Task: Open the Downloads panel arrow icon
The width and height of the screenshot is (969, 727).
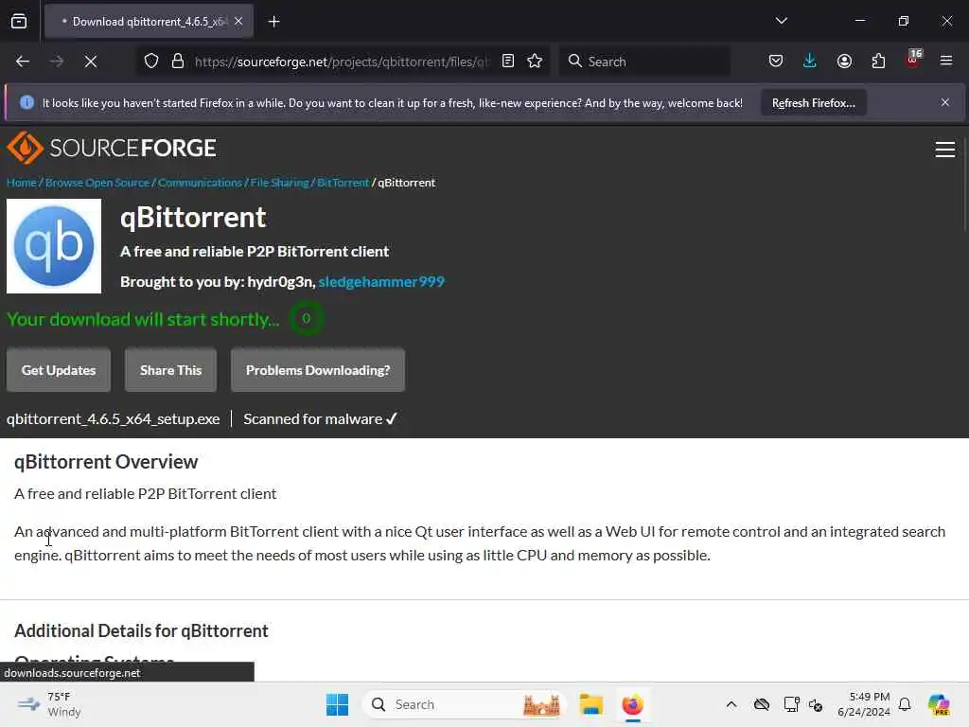Action: 810,61
